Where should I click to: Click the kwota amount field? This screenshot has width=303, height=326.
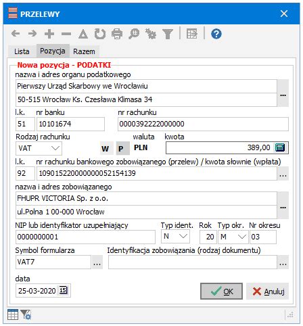pos(220,147)
